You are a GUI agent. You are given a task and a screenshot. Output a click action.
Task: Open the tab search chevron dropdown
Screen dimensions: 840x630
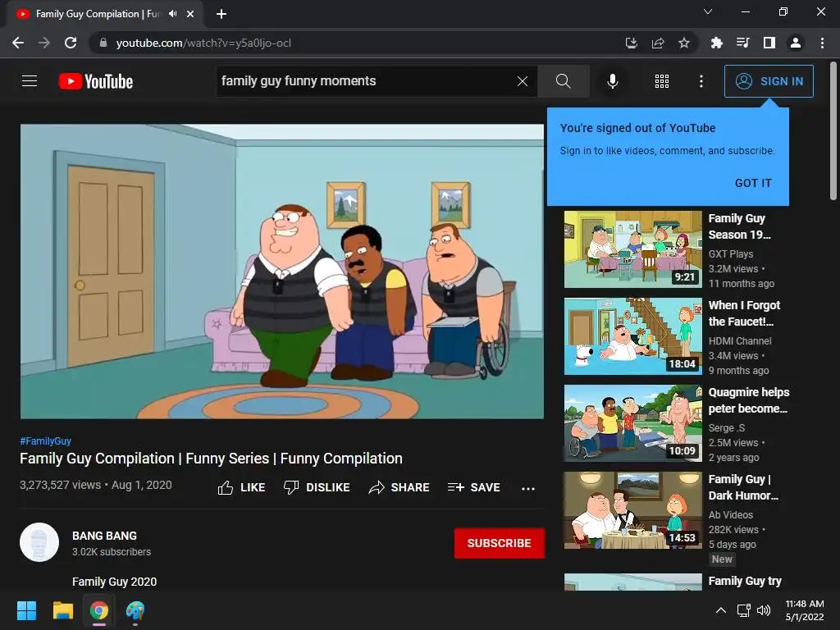(708, 11)
